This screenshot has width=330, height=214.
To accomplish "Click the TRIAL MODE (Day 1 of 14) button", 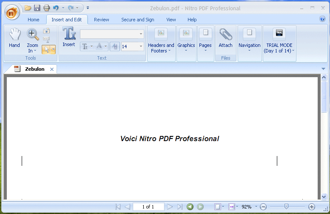I will point(279,43).
